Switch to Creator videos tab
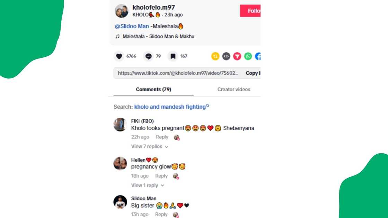Viewport: 388px width, 218px height. [233, 90]
